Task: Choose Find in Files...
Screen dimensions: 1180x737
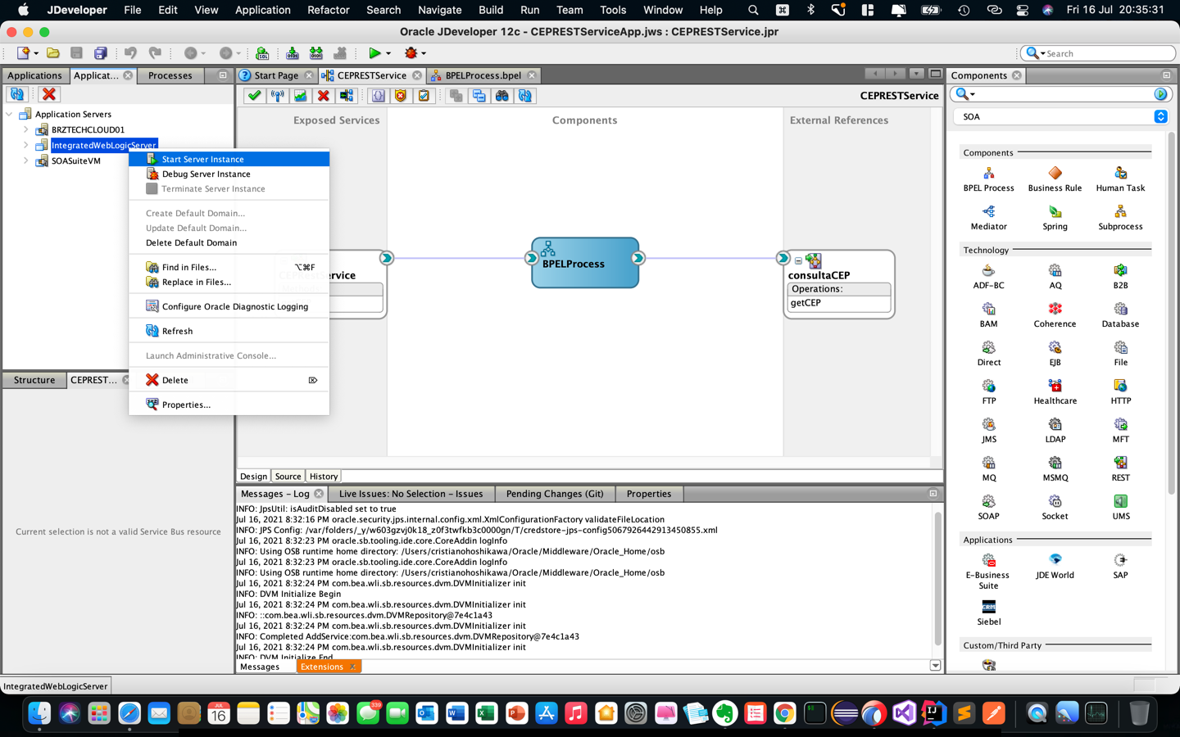Action: click(229, 267)
